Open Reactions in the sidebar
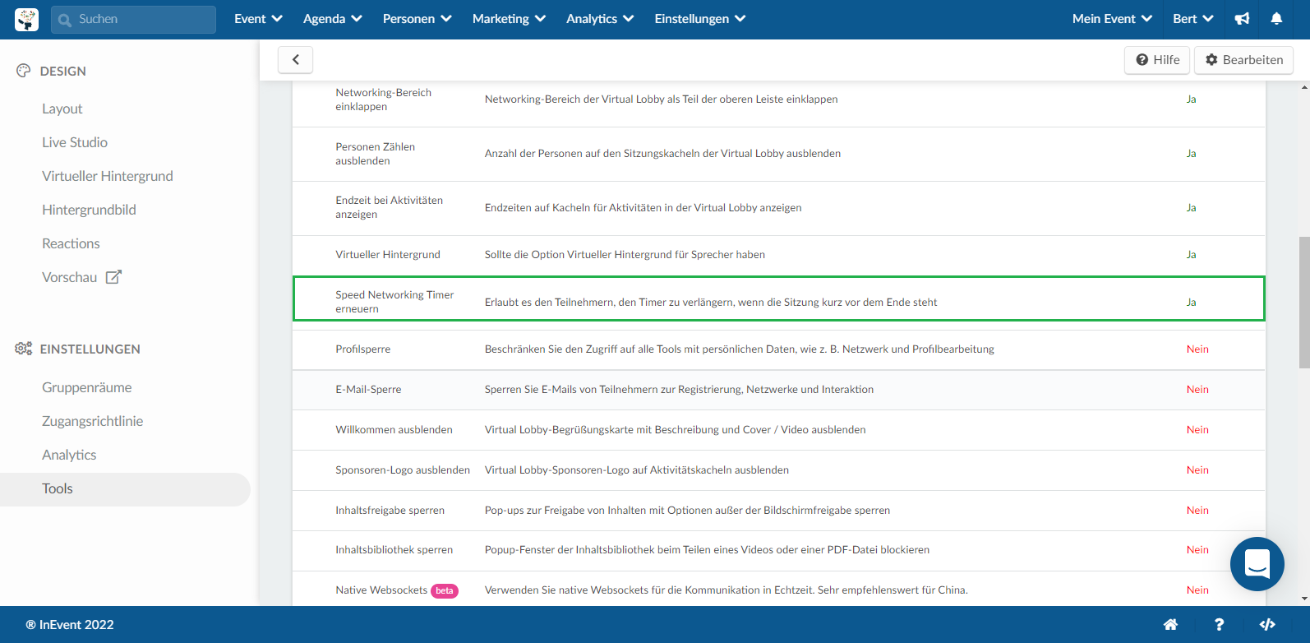1310x643 pixels. (71, 243)
